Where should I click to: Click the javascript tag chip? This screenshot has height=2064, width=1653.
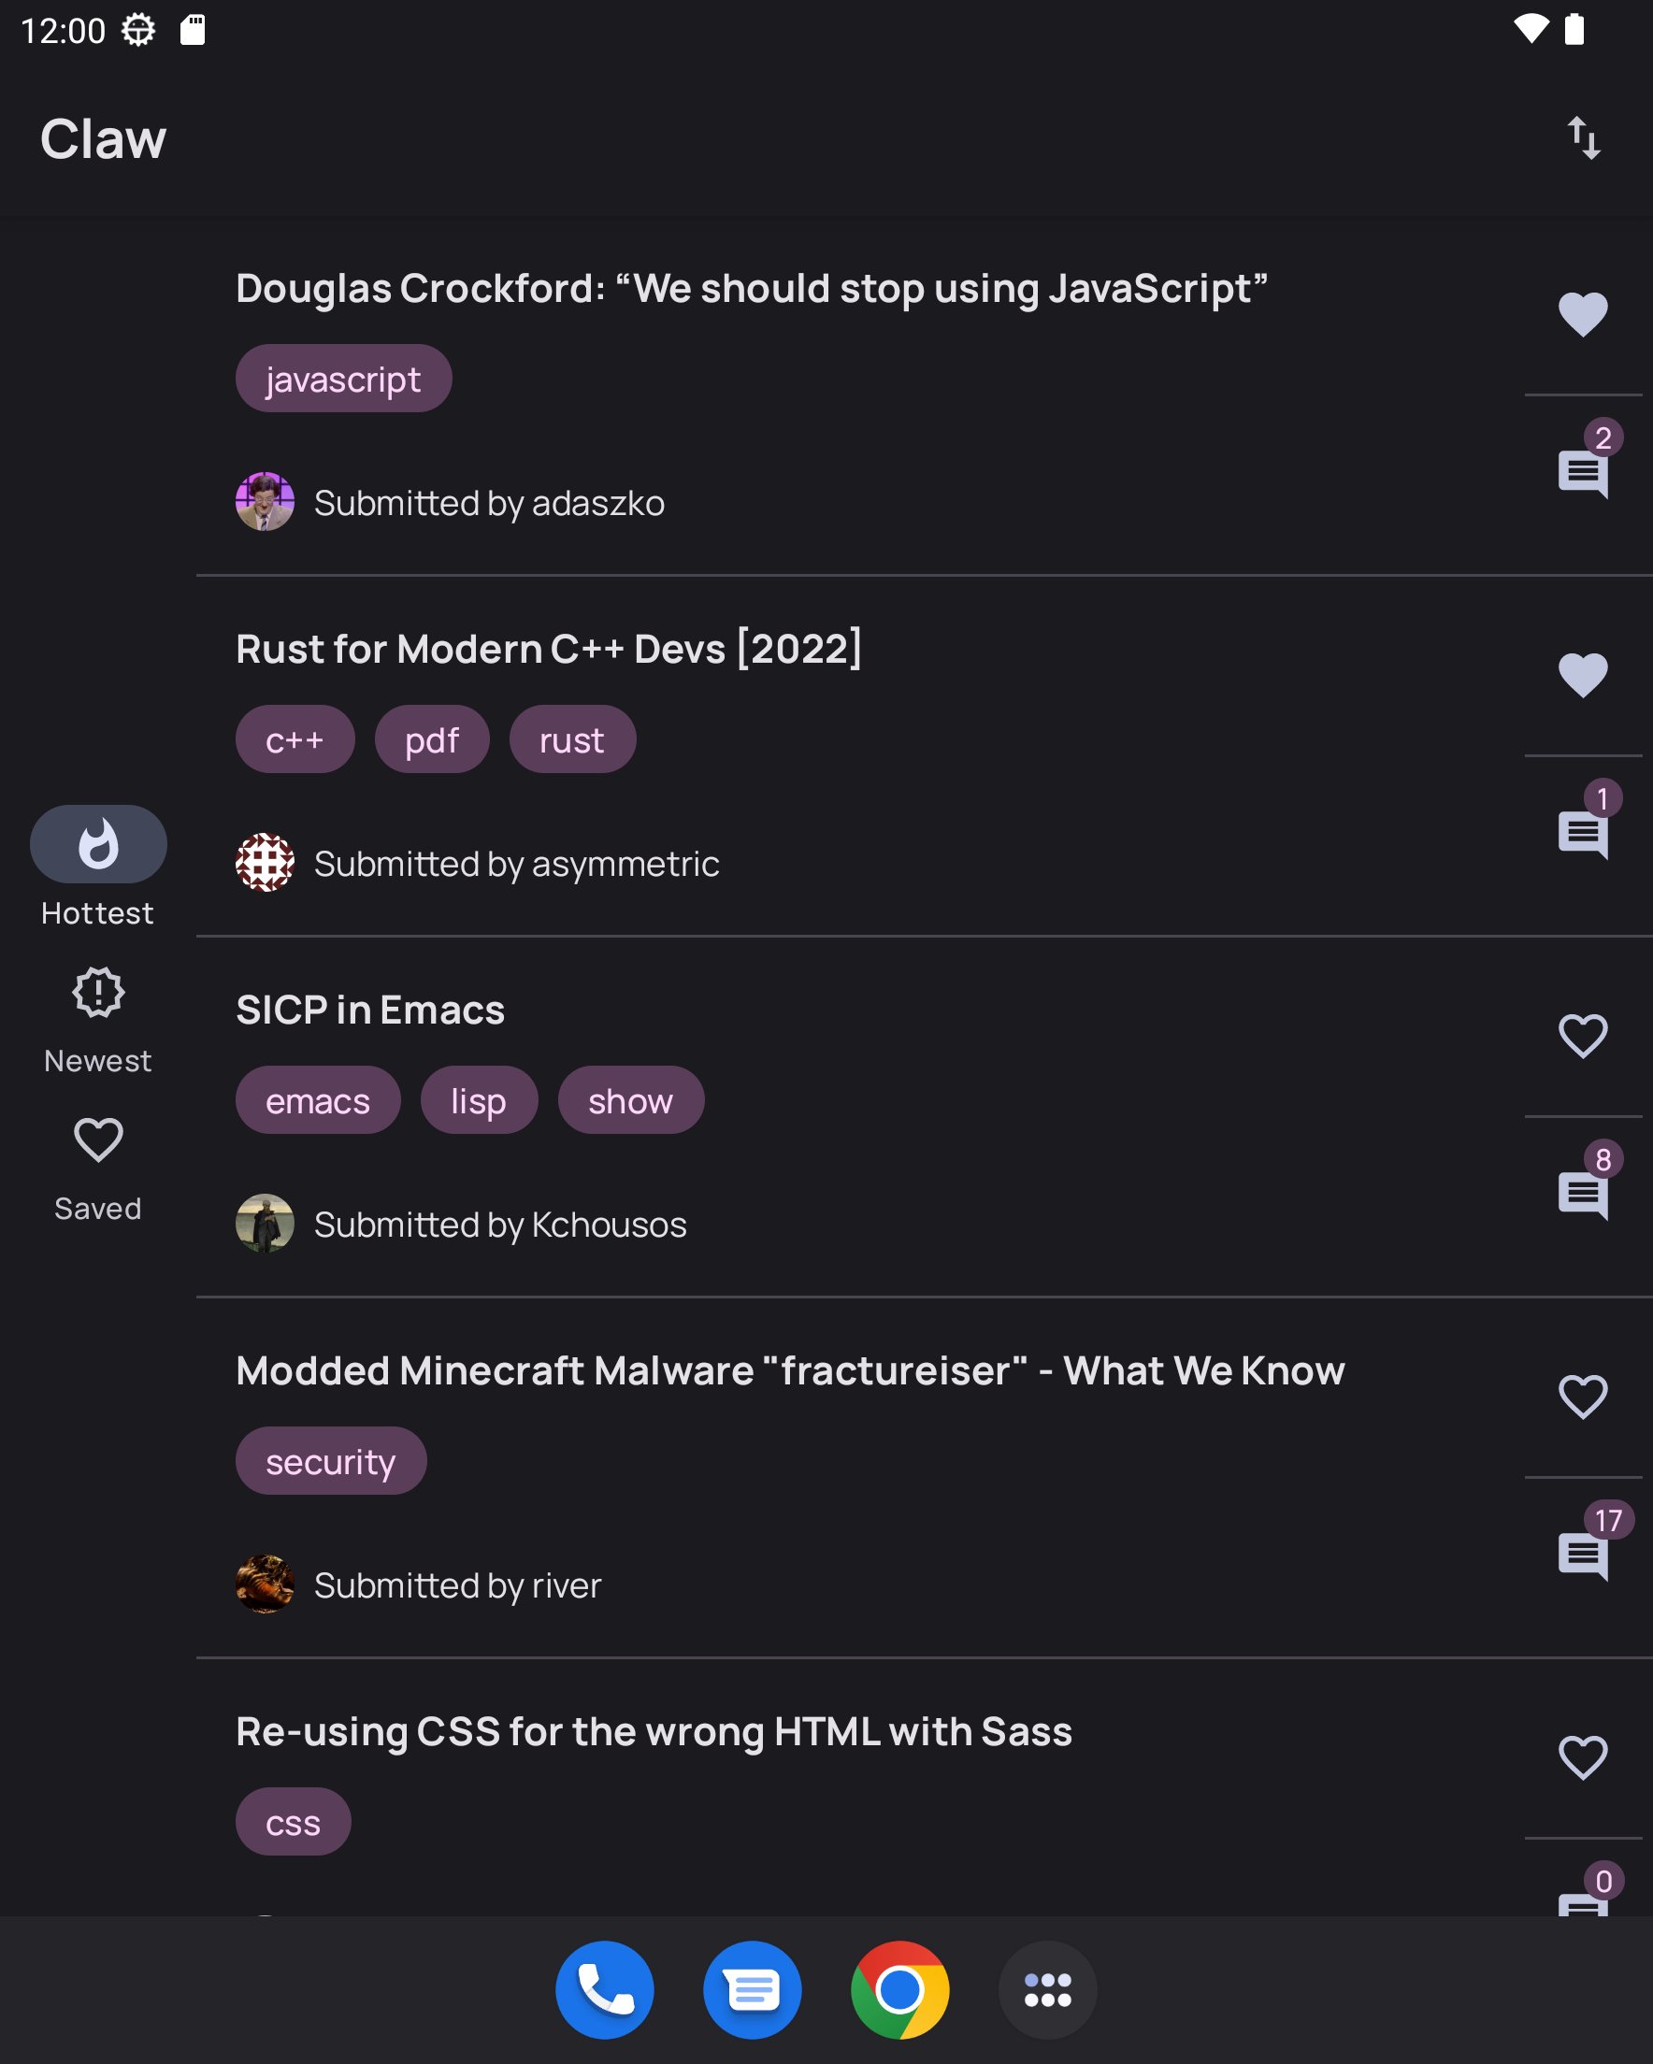pos(343,380)
